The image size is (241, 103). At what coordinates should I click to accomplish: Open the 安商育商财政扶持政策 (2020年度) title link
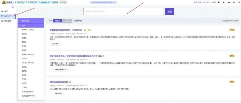(x=66, y=30)
